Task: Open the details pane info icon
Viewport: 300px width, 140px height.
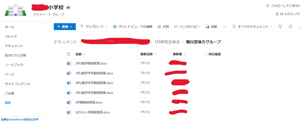Action: 290,26
